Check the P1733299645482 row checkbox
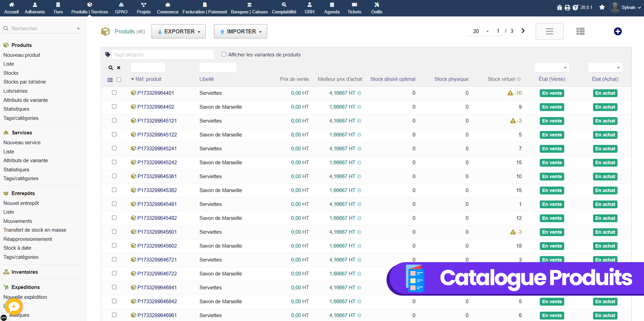This screenshot has height=321, width=644. 114,217
